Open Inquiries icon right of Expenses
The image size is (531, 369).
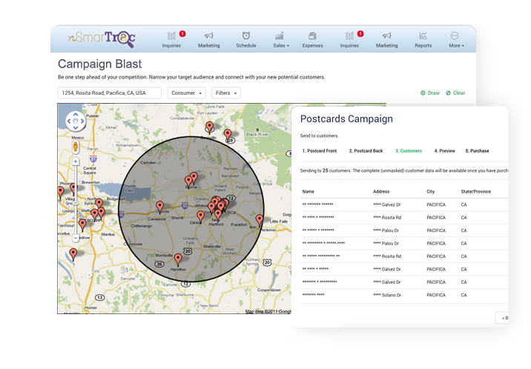pos(349,36)
